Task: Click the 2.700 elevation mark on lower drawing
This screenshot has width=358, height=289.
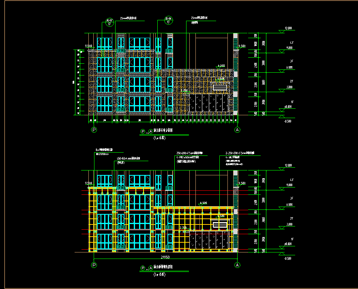Action: tap(183, 228)
